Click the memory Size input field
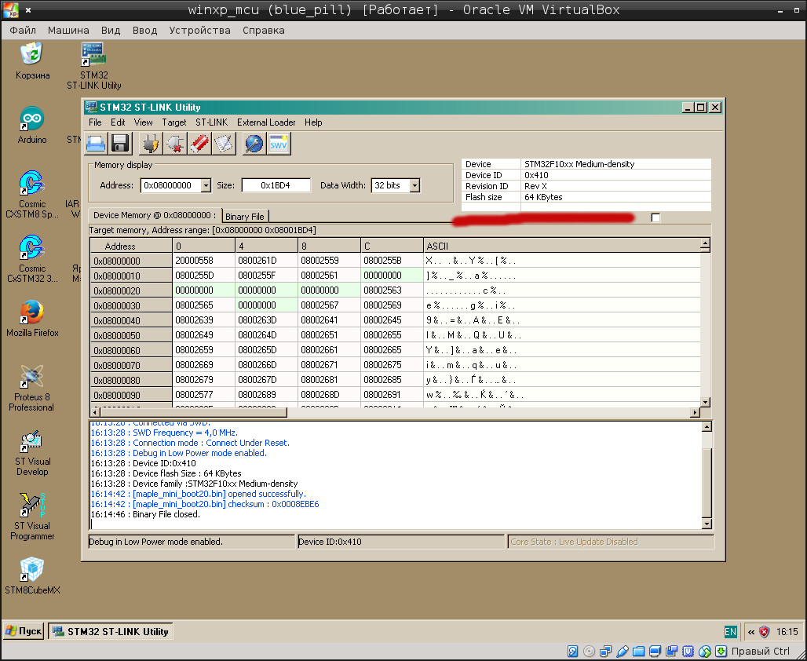Screen dimensions: 807x661 [x=276, y=185]
